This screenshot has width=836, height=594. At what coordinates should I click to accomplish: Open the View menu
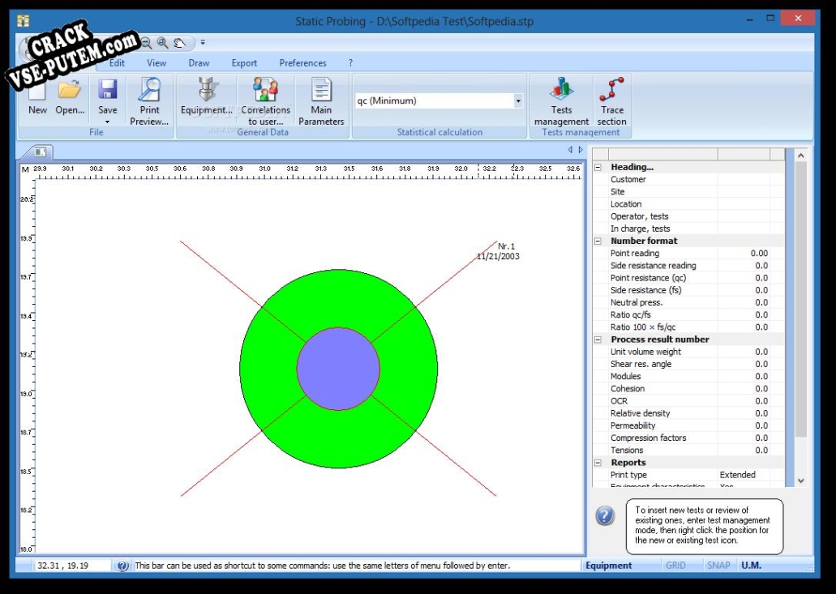(156, 63)
